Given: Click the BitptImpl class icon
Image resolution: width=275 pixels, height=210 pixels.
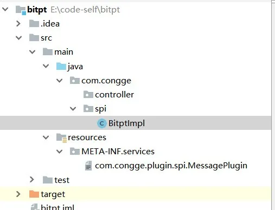Looking at the screenshot, I should 101,123.
